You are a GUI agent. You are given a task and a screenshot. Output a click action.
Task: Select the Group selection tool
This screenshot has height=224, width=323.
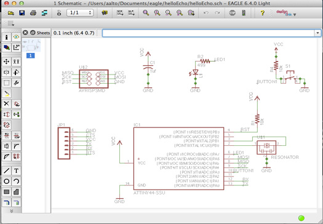click(x=6, y=83)
